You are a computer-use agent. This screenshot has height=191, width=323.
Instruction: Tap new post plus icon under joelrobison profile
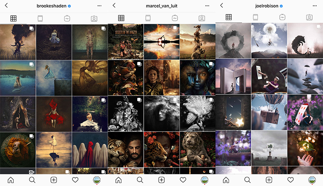[x=269, y=180]
